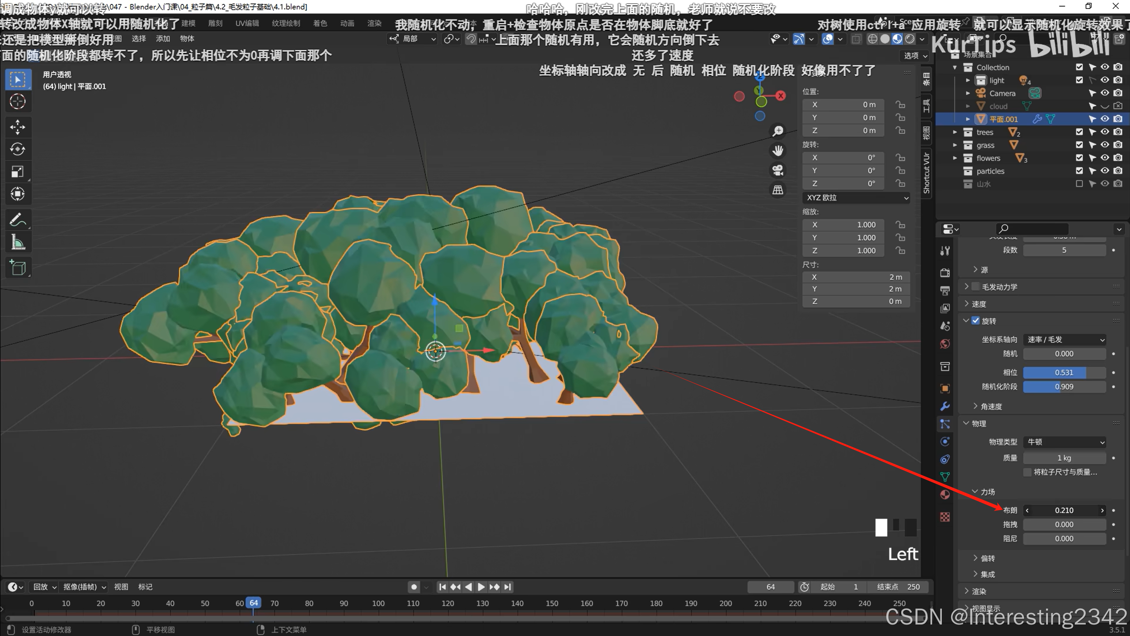Viewport: 1130px width, 636px height.
Task: Click the 选项 options button
Action: click(915, 56)
